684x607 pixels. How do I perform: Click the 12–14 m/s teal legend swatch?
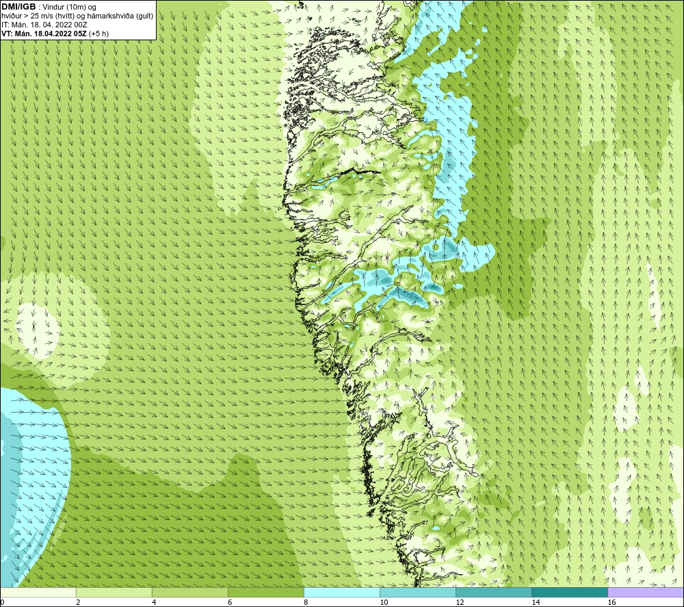[x=494, y=593]
